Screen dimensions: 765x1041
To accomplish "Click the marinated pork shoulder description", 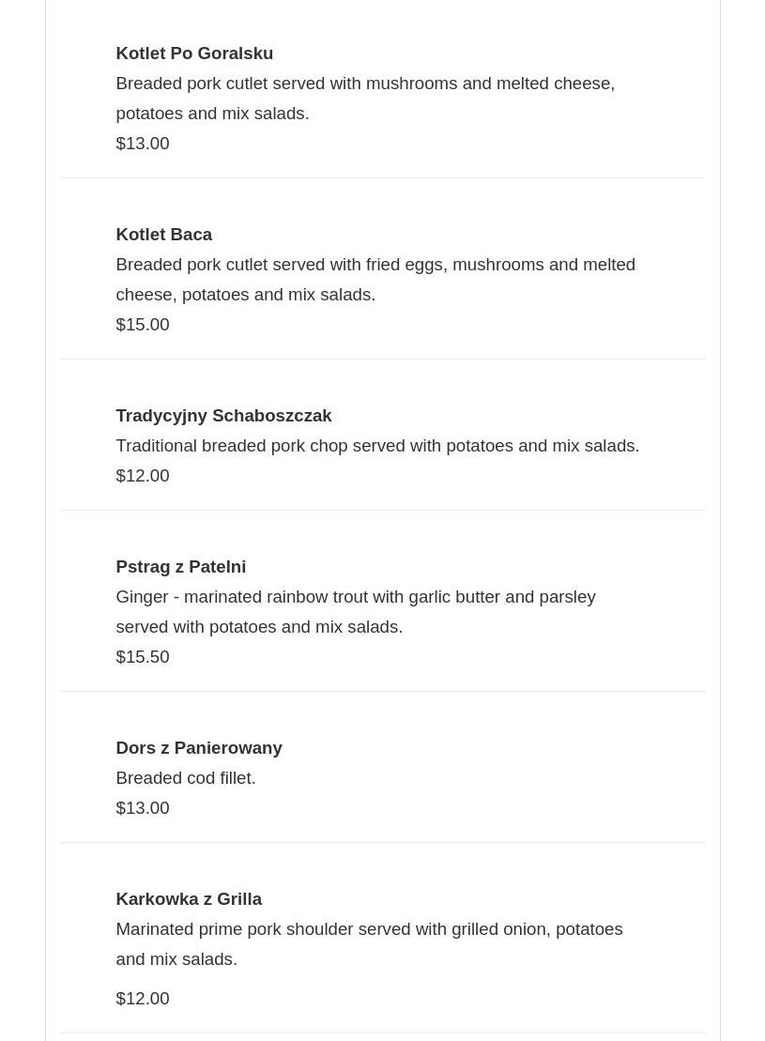I will [x=369, y=943].
